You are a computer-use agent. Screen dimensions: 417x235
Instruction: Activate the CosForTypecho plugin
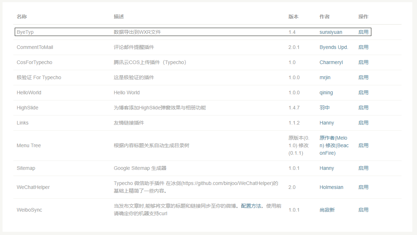[363, 62]
